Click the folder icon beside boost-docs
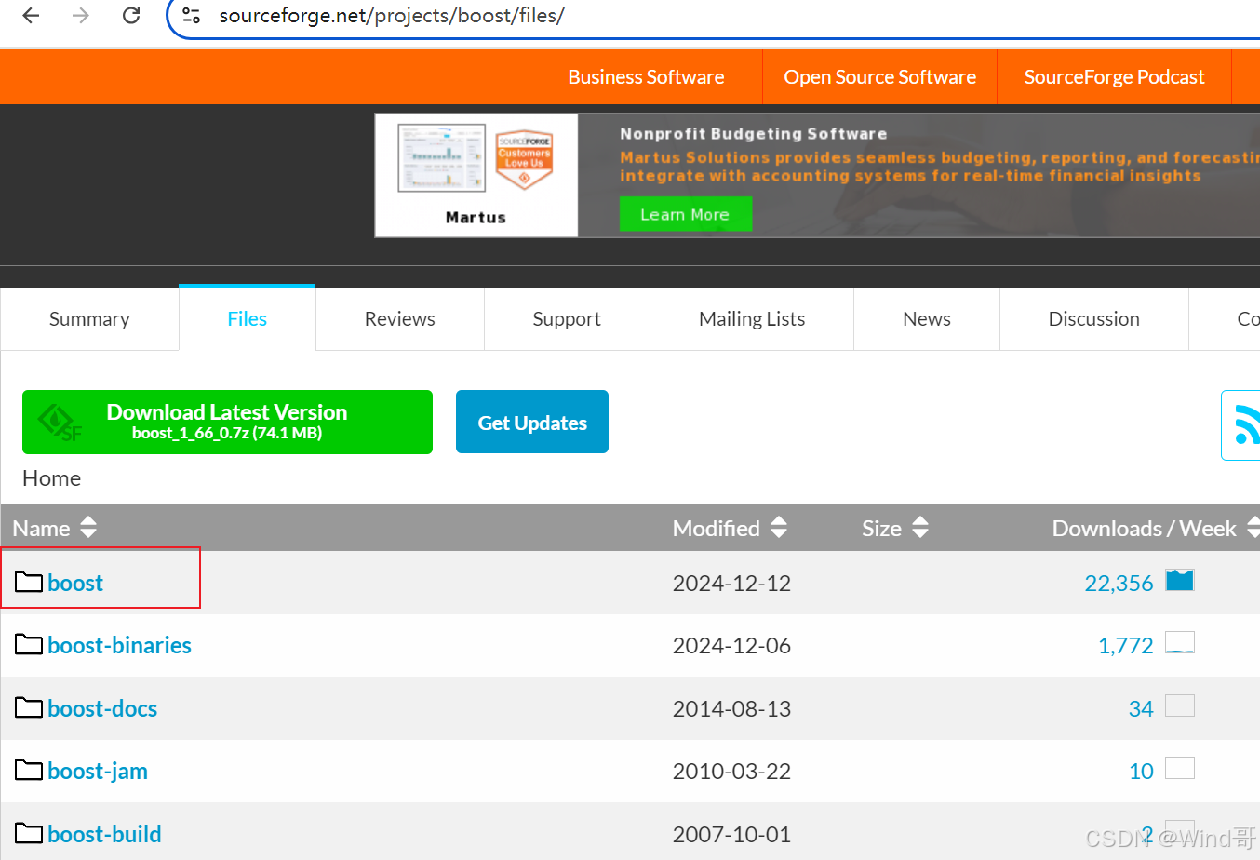Screen dimensions: 1260x860 coord(28,707)
